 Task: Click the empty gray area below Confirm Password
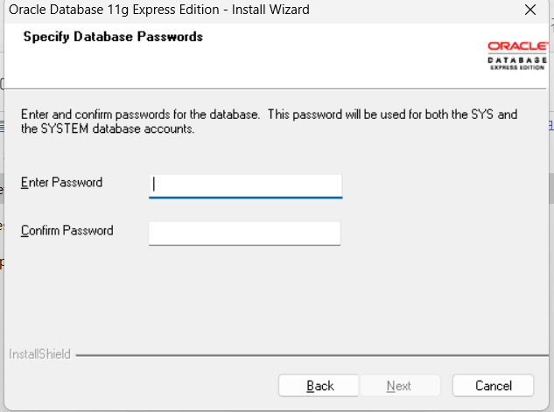pos(263,297)
